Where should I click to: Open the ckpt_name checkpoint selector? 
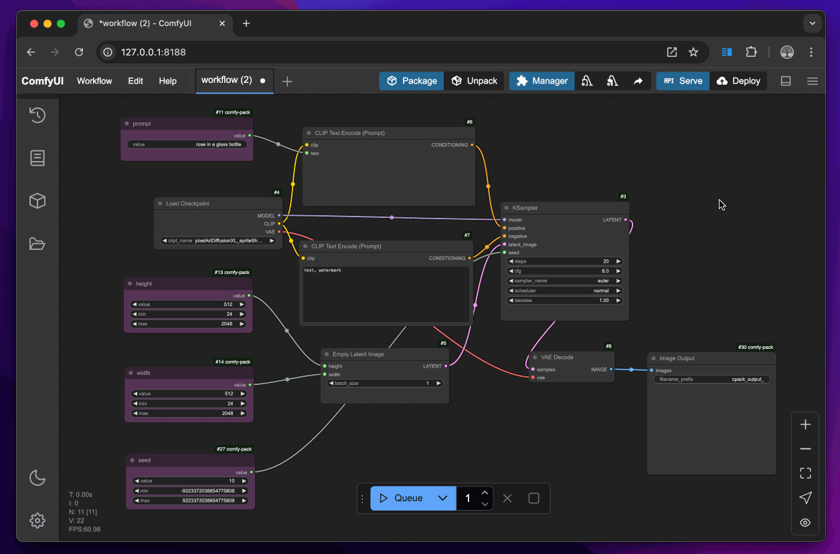tap(218, 241)
